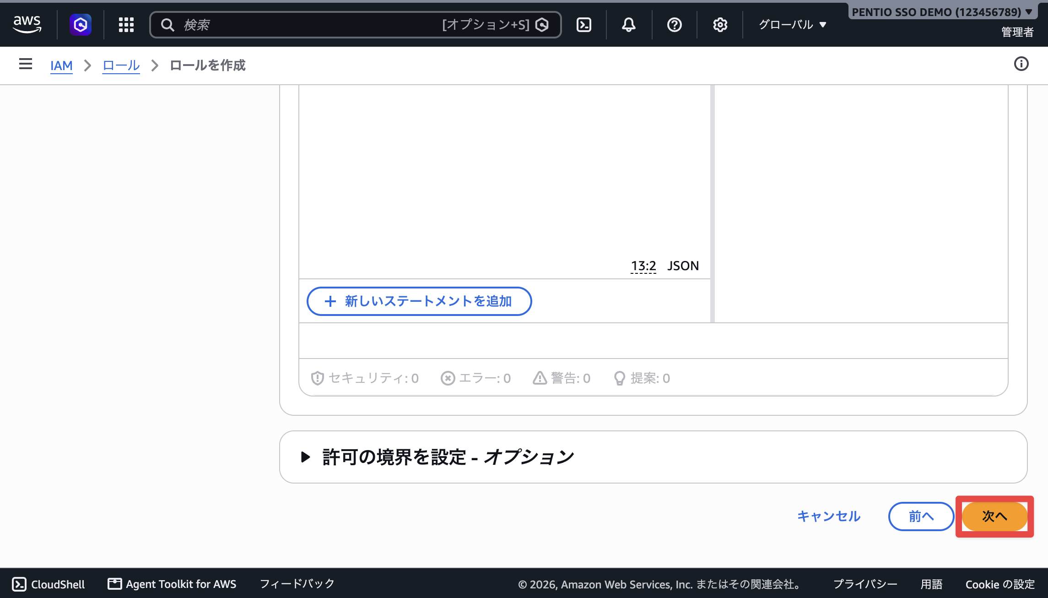This screenshot has width=1048, height=598.
Task: Click the 次へ button
Action: (x=994, y=516)
